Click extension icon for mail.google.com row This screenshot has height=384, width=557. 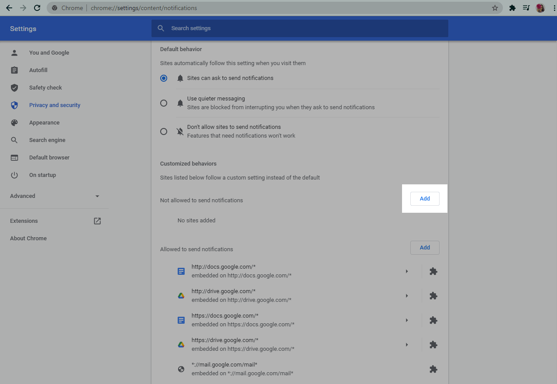(433, 369)
